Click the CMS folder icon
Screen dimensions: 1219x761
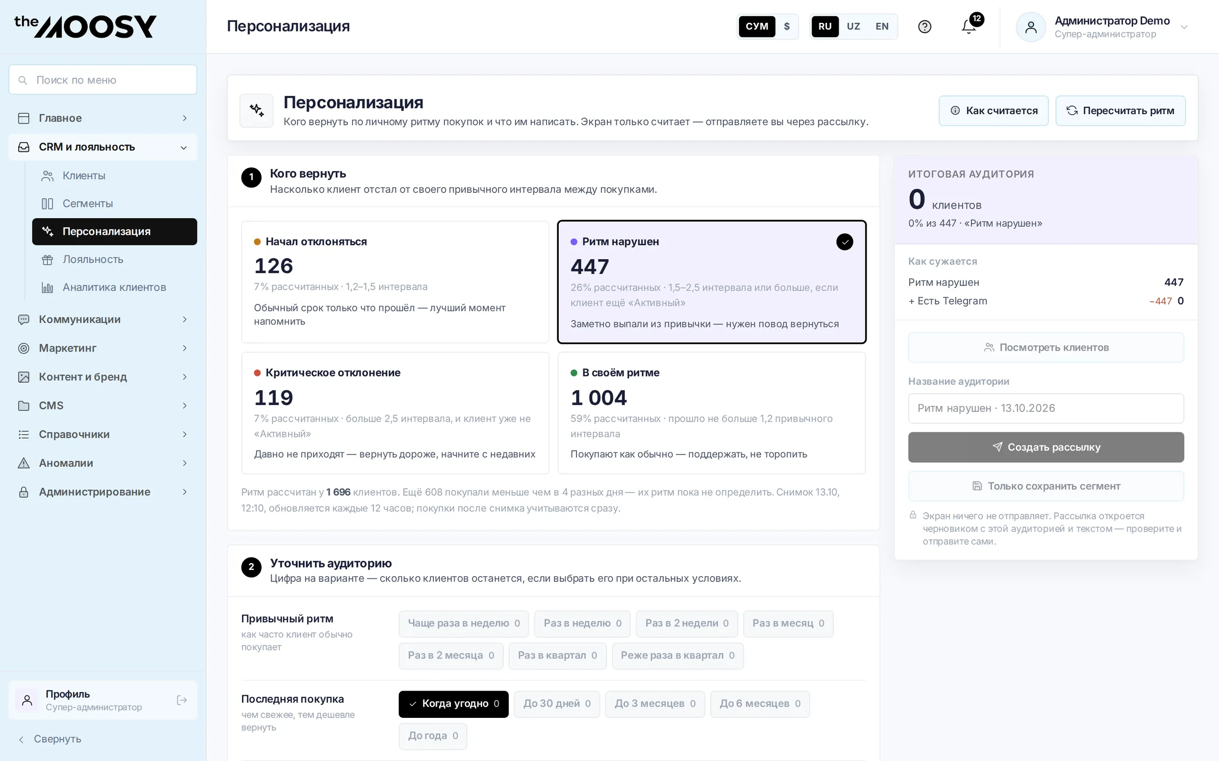click(23, 406)
